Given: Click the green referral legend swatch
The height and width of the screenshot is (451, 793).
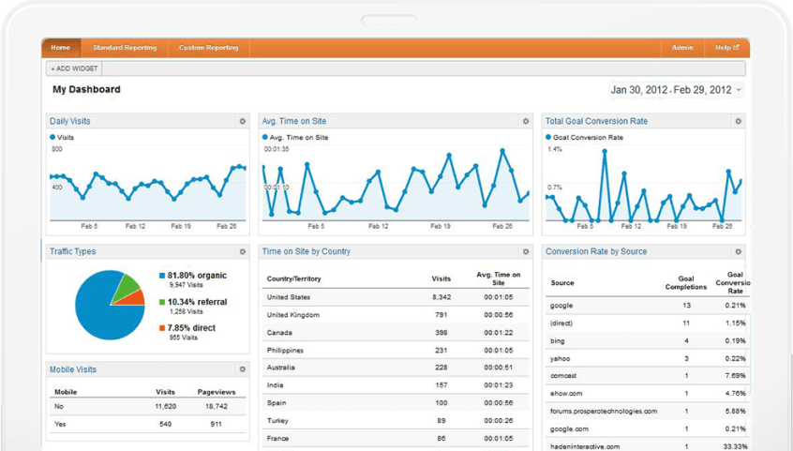Looking at the screenshot, I should (162, 302).
